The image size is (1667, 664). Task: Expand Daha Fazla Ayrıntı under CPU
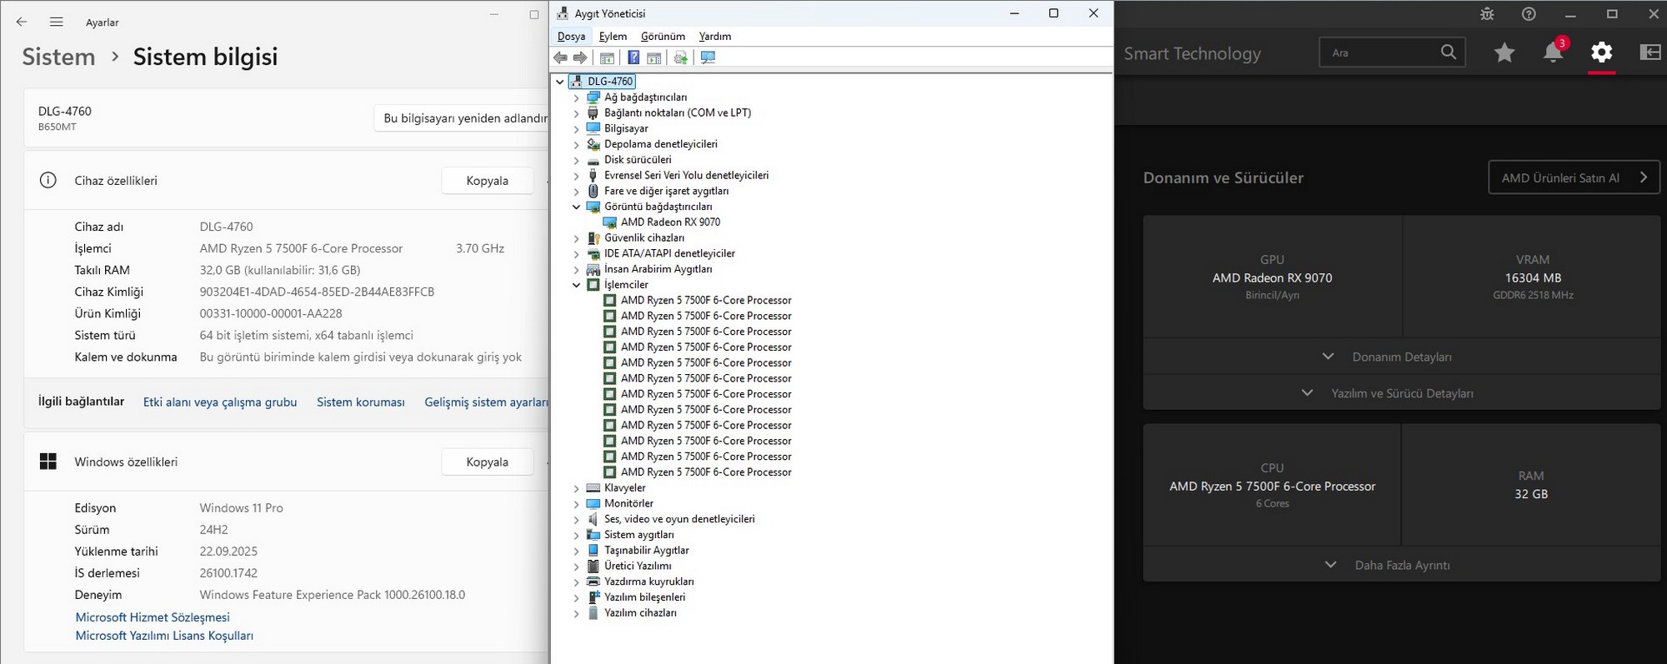[1402, 565]
